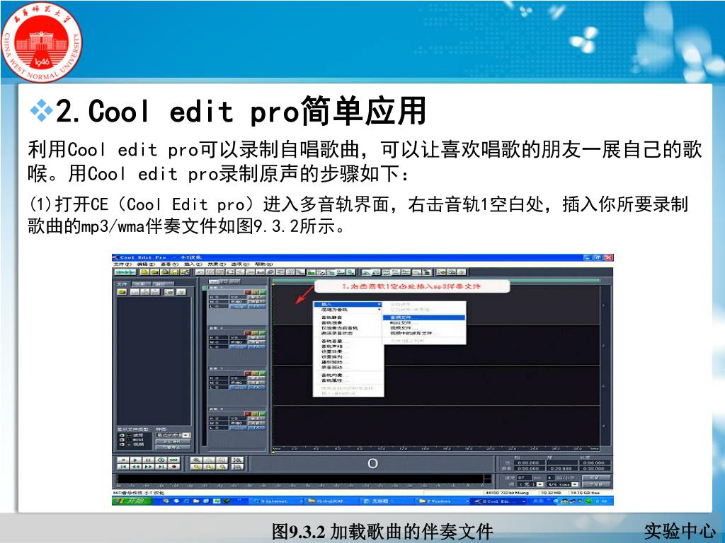Start recording with the red Record button
This screenshot has height=543, width=725.
click(174, 467)
